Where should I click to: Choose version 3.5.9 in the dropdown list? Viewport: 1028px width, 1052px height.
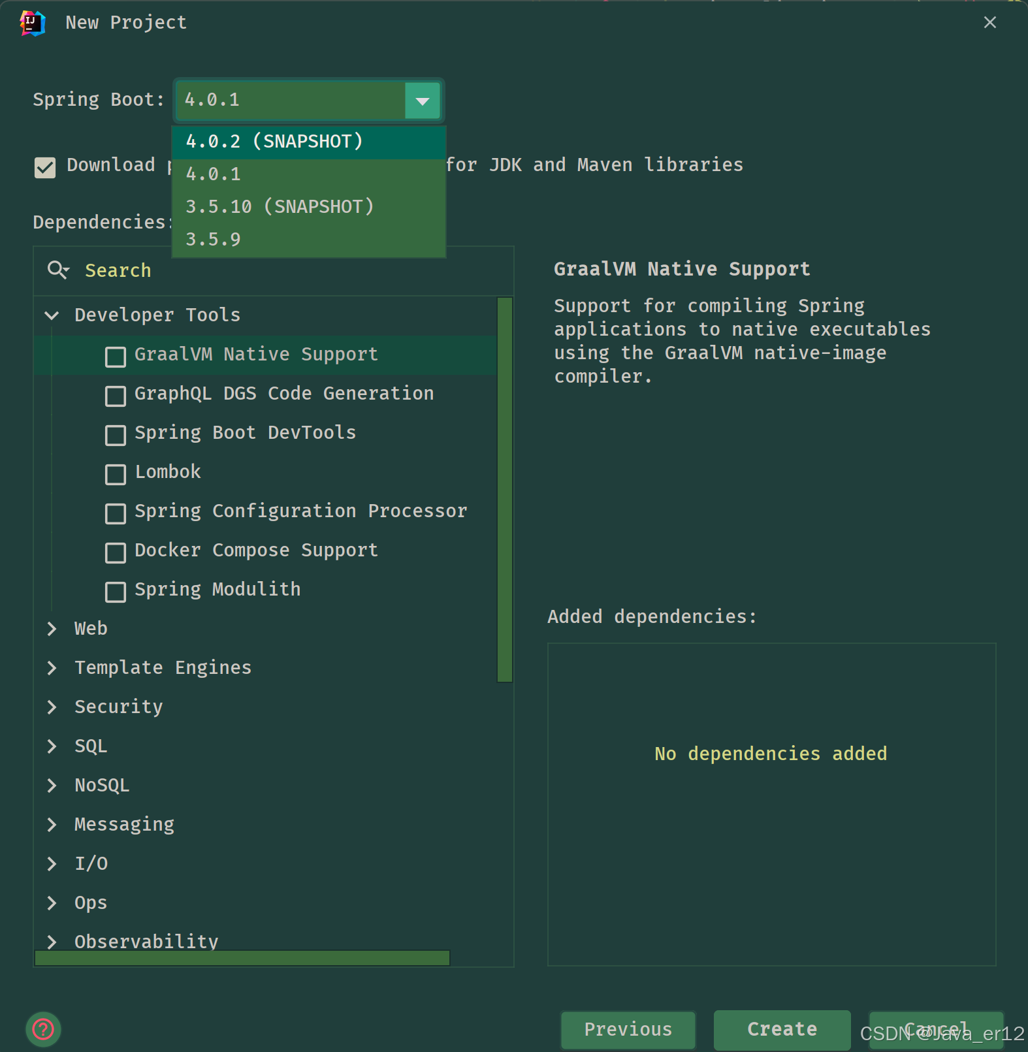click(x=214, y=240)
